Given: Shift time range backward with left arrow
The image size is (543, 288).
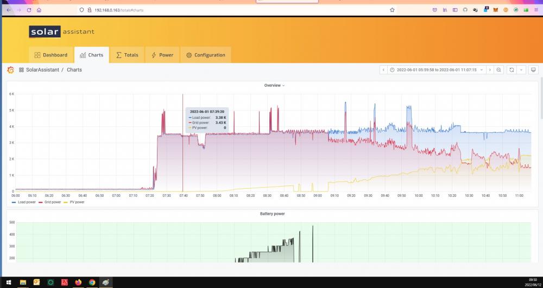Looking at the screenshot, I should click(383, 70).
